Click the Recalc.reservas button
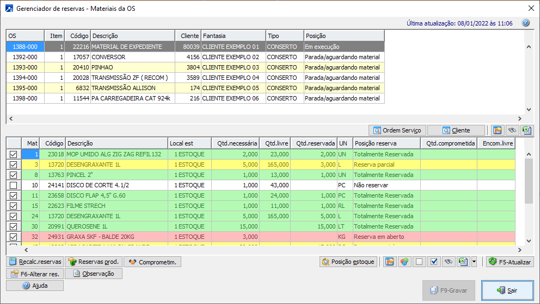Viewport: 540px width, 304px height. (x=35, y=262)
